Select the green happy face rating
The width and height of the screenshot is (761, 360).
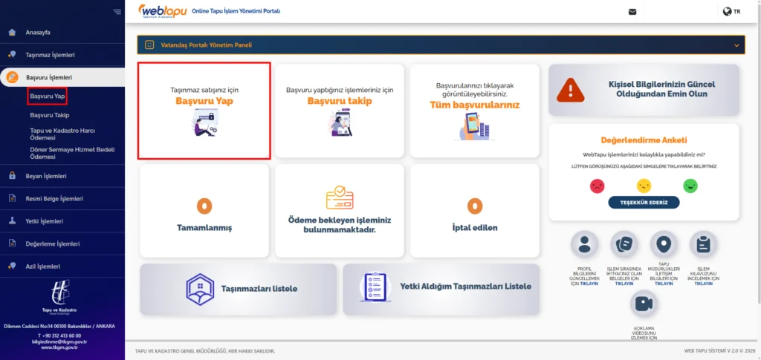click(x=690, y=186)
